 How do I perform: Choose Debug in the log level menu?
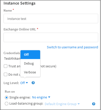[x=30, y=63]
